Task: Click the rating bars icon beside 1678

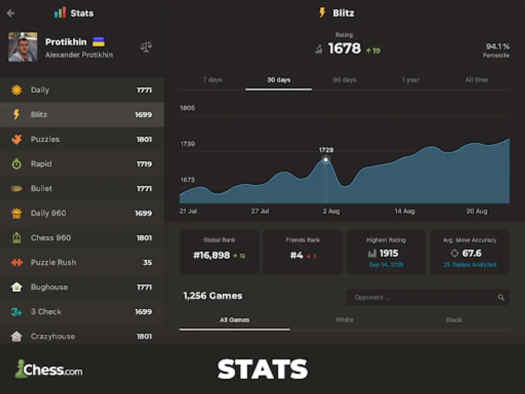Action: [x=319, y=49]
